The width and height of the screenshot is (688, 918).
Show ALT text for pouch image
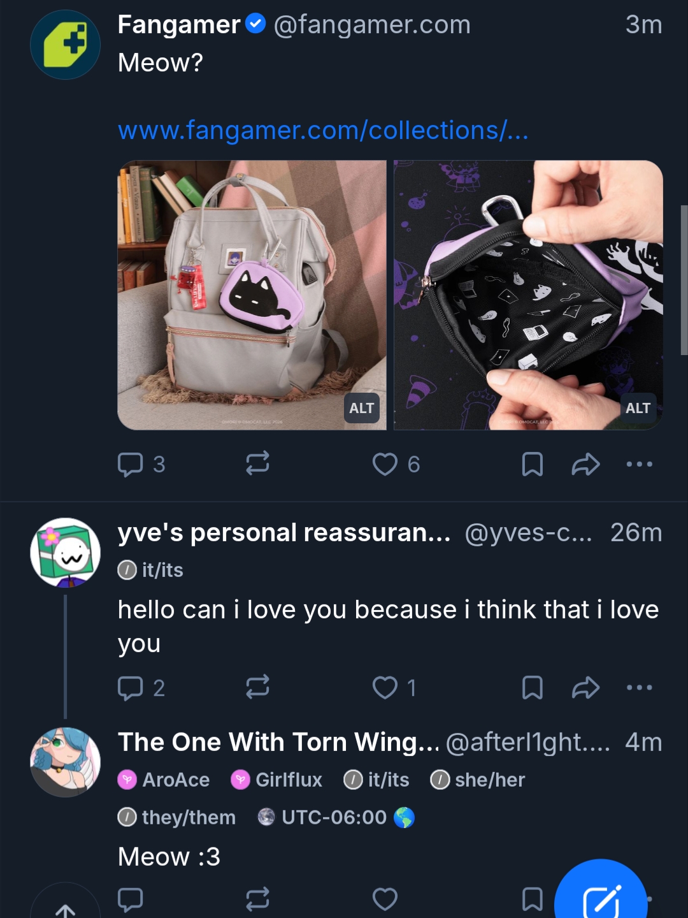[x=638, y=409]
